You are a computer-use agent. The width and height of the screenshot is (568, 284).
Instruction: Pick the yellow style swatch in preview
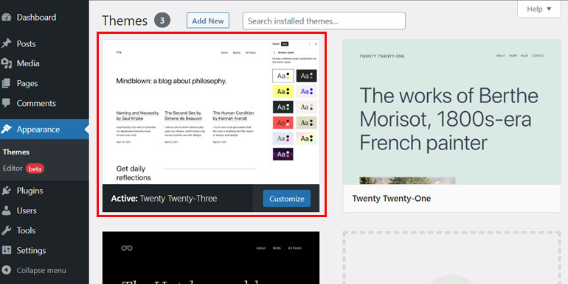pos(283,91)
